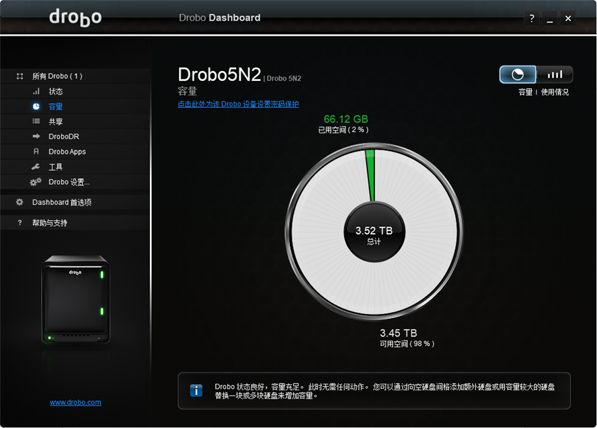Collapse the 所有 Drobo (1) tree
This screenshot has width=597, height=428.
tap(20, 76)
